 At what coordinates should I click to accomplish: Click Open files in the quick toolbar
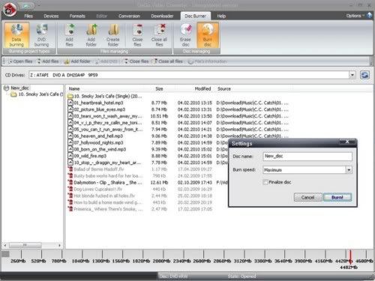pyautogui.click(x=20, y=61)
